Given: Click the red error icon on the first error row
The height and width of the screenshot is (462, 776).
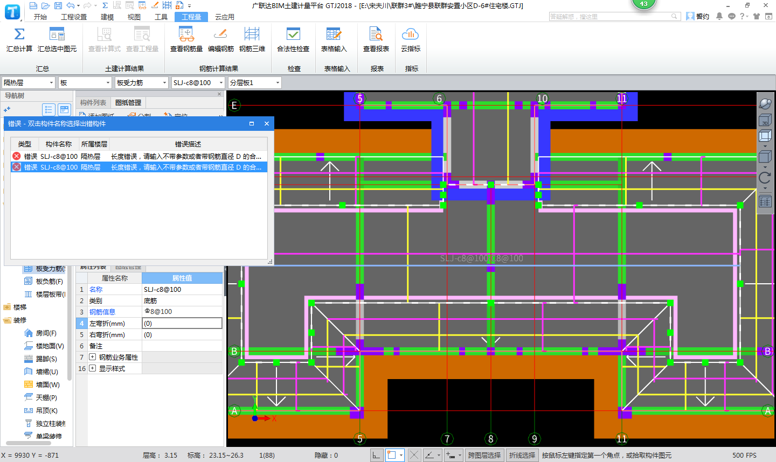Looking at the screenshot, I should click(x=17, y=156).
